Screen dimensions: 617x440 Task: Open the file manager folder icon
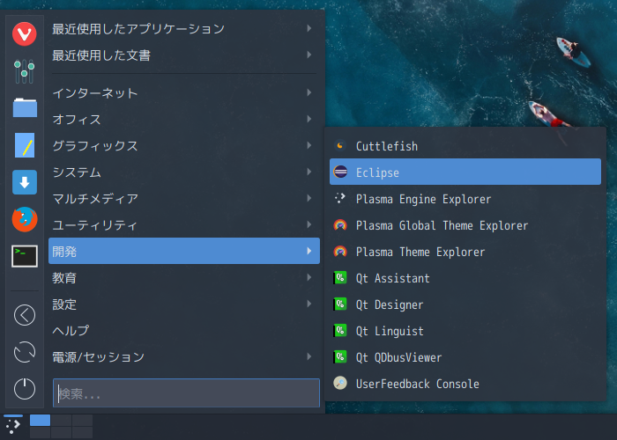[x=25, y=107]
